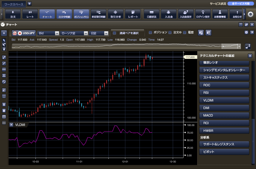Select trend line with endpoints tool
This screenshot has height=169, width=256.
click(4, 57)
